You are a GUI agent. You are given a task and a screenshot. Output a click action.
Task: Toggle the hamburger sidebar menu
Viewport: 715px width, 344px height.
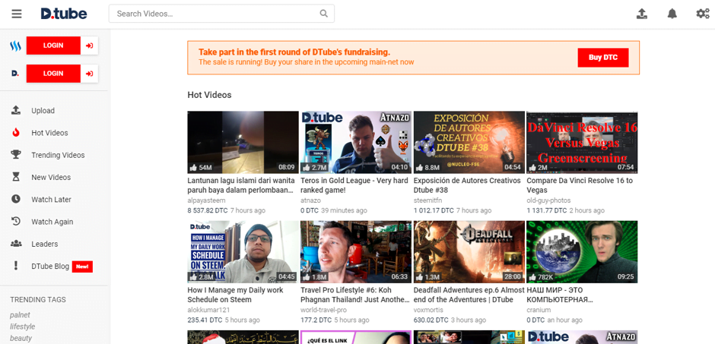(x=16, y=14)
